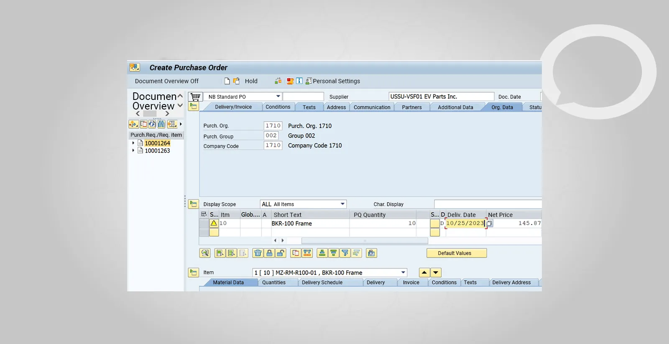Expand purchase requisition 10001263 tree node

point(133,150)
